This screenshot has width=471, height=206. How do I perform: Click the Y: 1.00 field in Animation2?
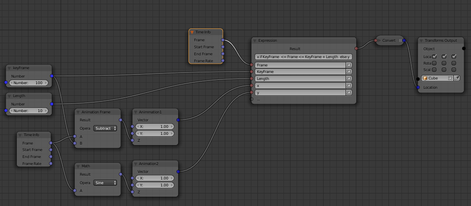155,185
